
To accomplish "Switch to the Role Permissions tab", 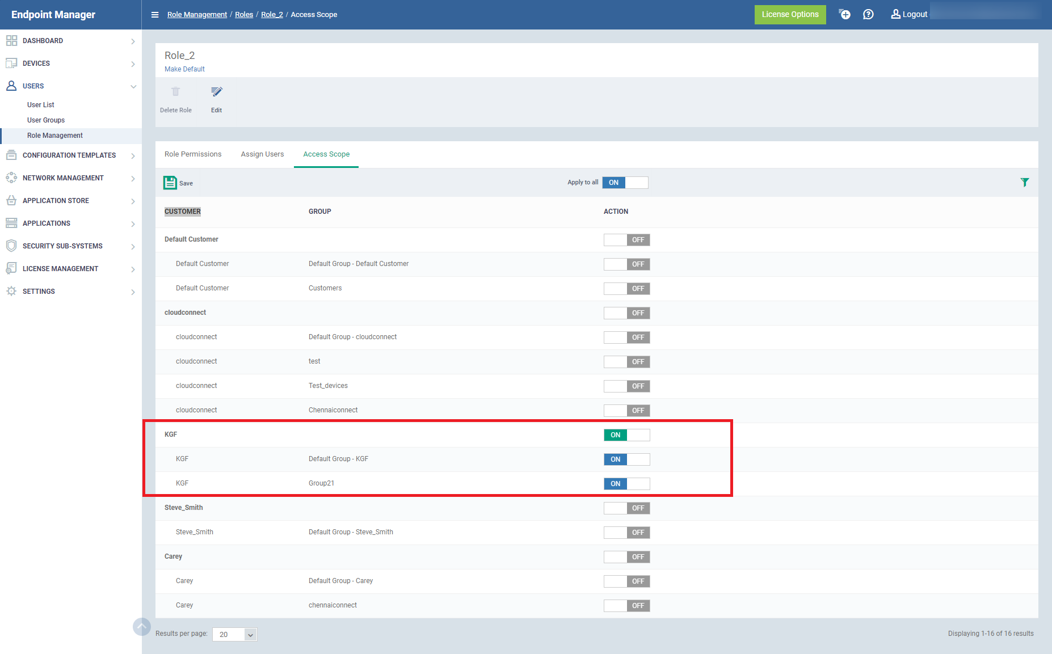I will pyautogui.click(x=193, y=154).
